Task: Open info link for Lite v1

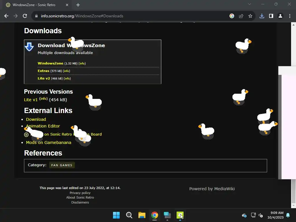Action: [x=43, y=99]
